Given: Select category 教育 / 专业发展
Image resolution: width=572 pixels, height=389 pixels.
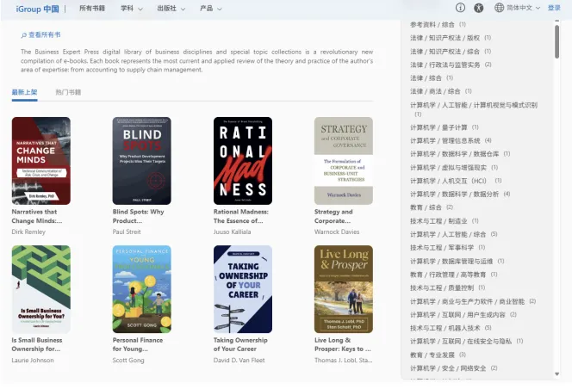Looking at the screenshot, I should (438, 355).
